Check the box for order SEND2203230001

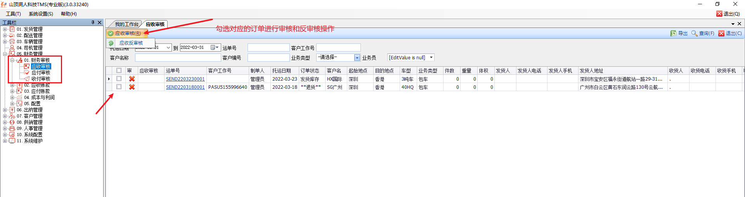pyautogui.click(x=119, y=79)
